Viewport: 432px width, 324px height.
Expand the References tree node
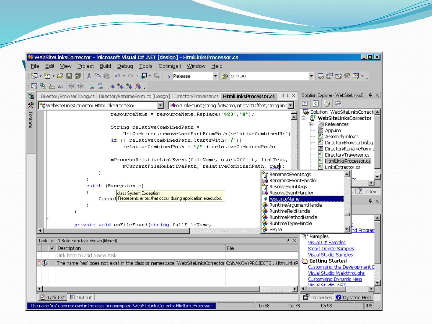(311, 124)
